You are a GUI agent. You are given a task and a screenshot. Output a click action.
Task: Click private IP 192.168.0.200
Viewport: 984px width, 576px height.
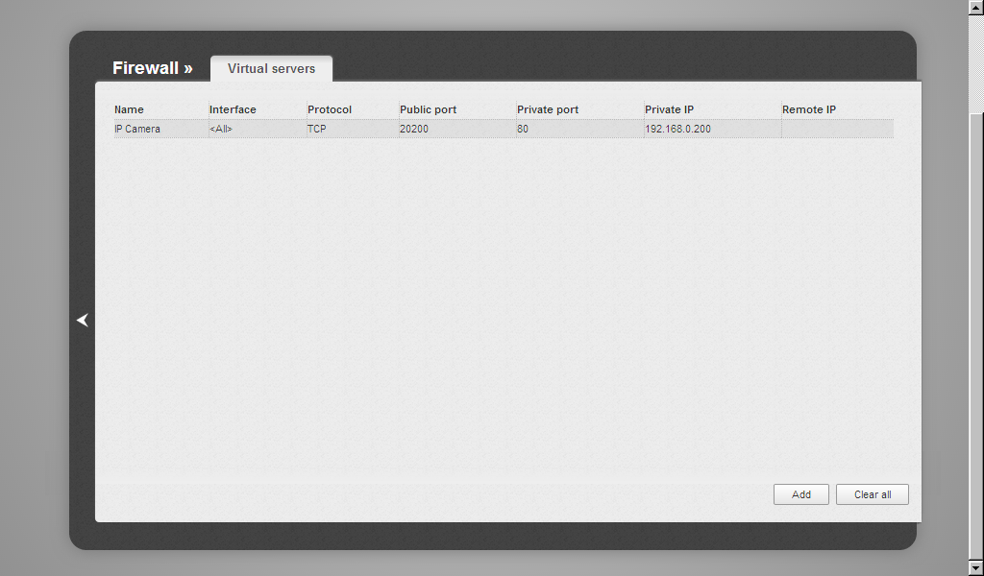[x=677, y=129]
